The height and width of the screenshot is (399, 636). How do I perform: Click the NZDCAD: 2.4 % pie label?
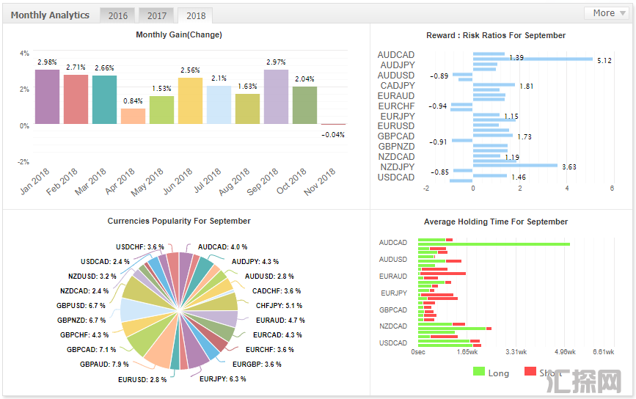[84, 291]
